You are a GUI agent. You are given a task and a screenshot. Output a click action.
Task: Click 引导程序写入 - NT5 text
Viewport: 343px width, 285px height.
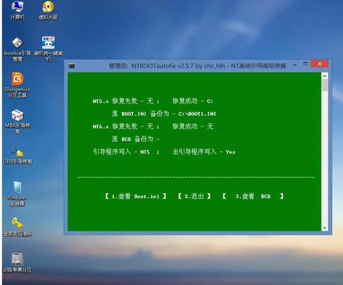point(121,152)
